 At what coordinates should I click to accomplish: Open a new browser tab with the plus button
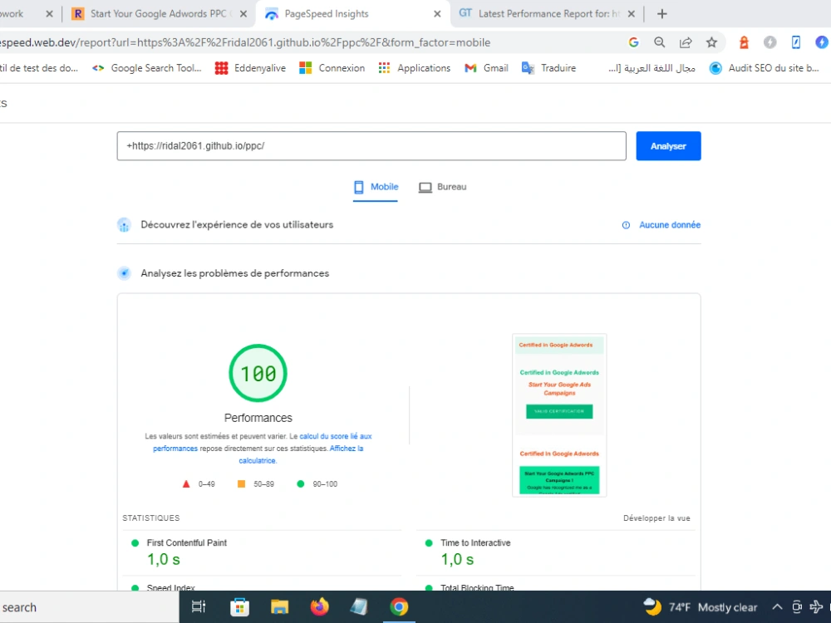point(662,14)
